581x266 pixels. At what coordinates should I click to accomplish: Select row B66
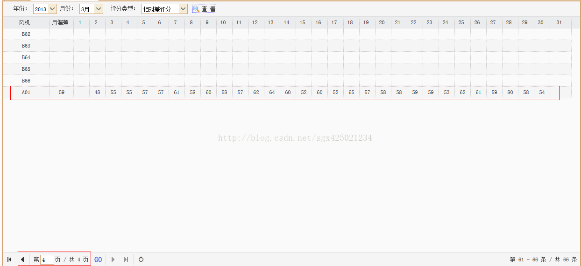click(x=287, y=81)
